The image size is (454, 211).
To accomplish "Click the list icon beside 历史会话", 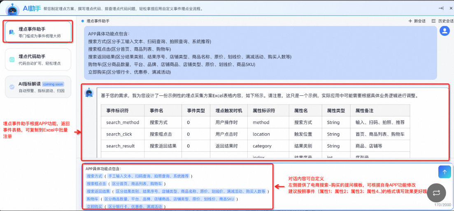I will (433, 21).
